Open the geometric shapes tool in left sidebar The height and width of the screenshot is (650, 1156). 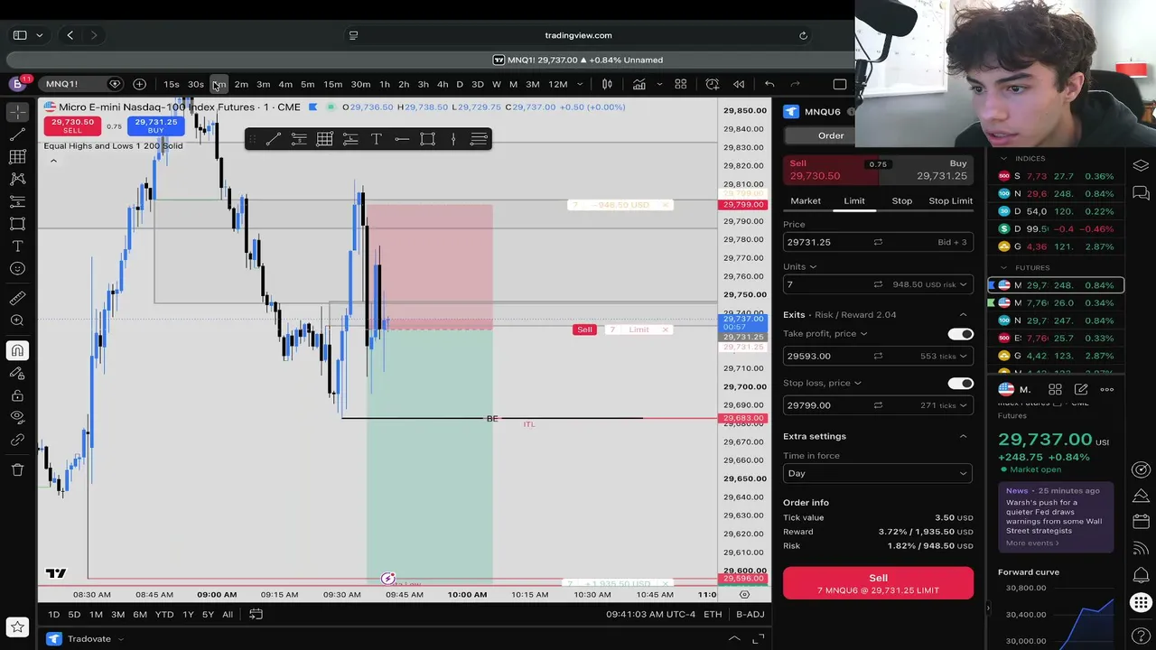click(x=17, y=224)
